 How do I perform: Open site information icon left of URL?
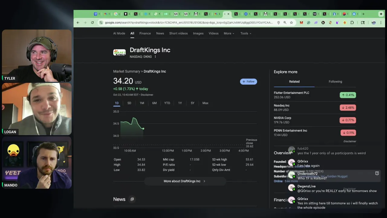(101, 22)
